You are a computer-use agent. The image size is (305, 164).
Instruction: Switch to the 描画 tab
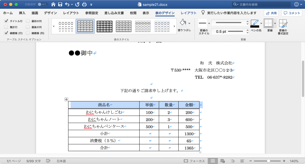click(35, 13)
